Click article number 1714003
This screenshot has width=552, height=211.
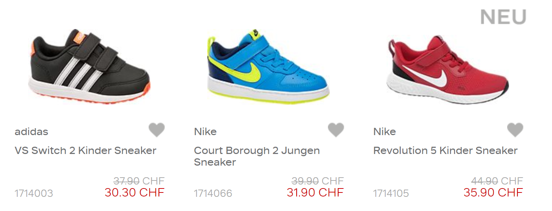(x=34, y=193)
